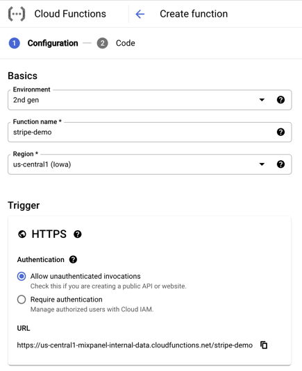This screenshot has width=302, height=371.
Task: Go back using the blue arrow
Action: 140,14
